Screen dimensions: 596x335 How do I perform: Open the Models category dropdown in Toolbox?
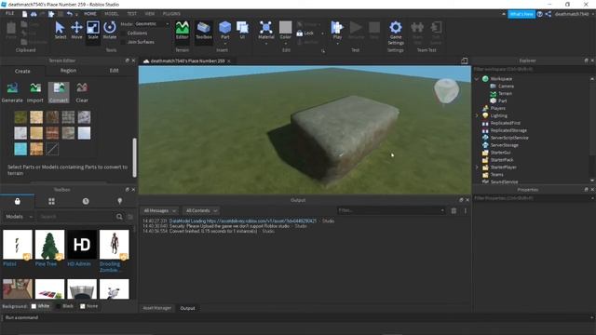19,217
